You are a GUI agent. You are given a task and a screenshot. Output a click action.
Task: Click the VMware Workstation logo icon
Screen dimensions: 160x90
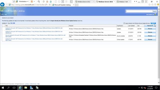17,1
